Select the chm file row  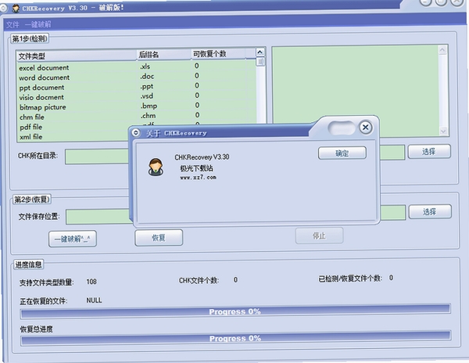point(136,117)
